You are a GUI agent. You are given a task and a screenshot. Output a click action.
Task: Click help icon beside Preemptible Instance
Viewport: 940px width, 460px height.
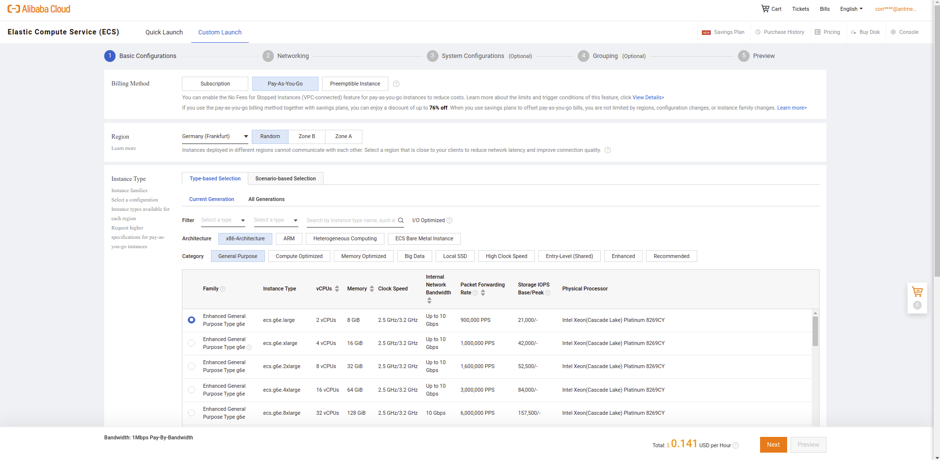click(396, 84)
